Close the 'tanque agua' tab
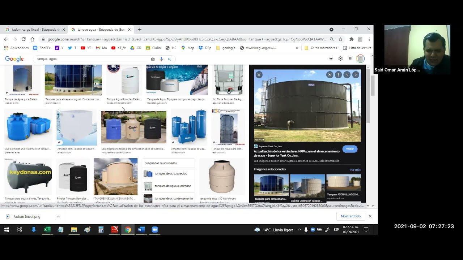The image size is (463, 260). (129, 30)
